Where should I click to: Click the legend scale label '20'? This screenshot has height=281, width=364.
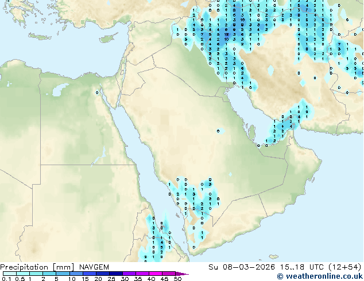click(x=98, y=279)
